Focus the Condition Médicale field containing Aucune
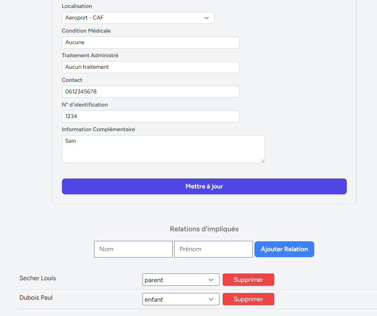 pos(150,43)
